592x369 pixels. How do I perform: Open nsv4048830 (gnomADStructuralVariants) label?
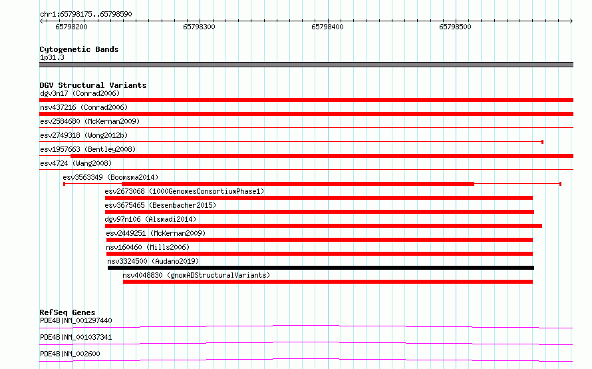[196, 275]
